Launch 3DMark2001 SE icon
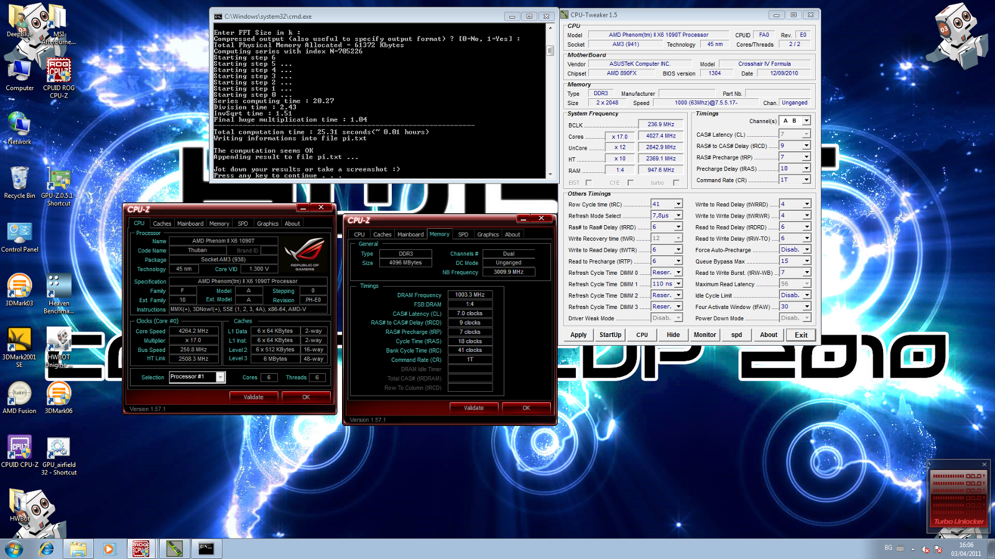The height and width of the screenshot is (559, 995). coord(19,348)
